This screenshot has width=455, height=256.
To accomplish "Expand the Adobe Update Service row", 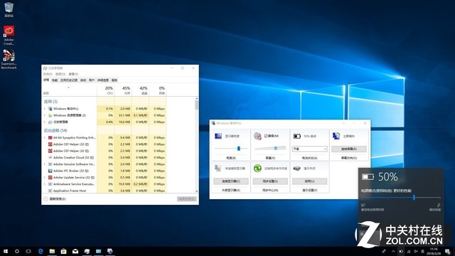I will [x=45, y=177].
